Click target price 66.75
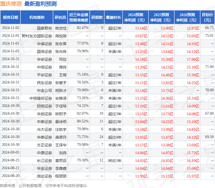The image size is (215, 188). (x=209, y=28)
